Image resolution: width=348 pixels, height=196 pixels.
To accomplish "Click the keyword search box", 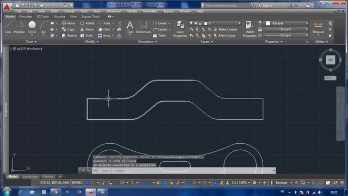I will 227,5.
